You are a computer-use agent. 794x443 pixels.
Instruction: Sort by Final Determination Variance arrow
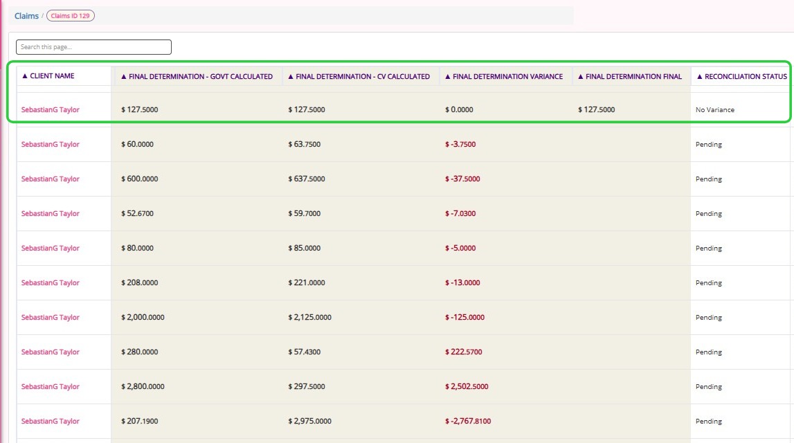tap(448, 76)
